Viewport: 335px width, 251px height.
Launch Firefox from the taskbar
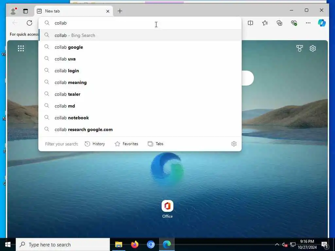pyautogui.click(x=134, y=244)
